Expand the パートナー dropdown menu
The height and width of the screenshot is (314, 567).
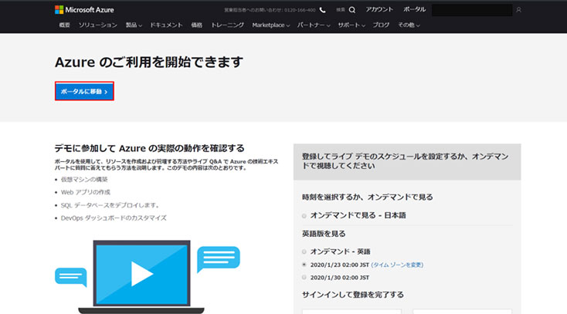(314, 25)
